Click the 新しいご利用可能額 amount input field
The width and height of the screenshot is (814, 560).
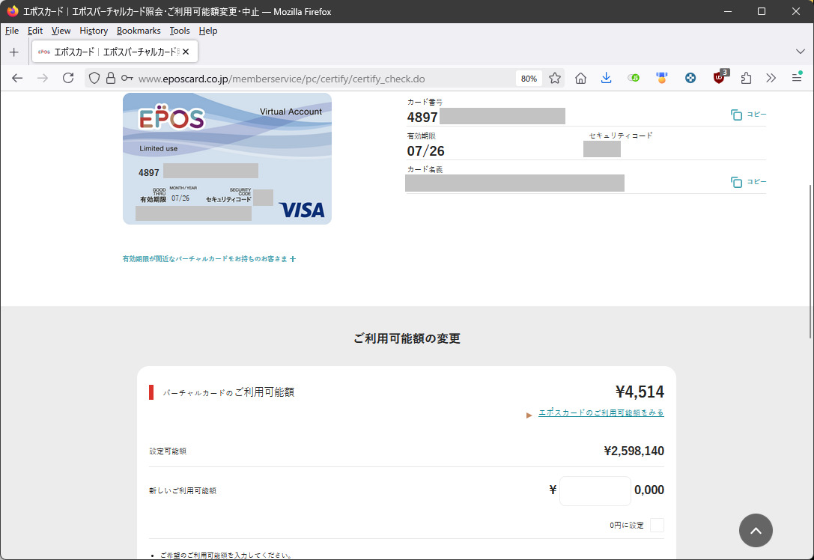pyautogui.click(x=595, y=491)
